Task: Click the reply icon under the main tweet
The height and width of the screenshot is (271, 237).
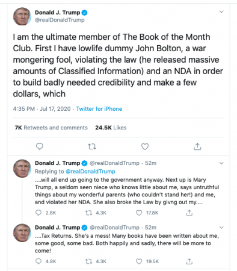Action: [x=40, y=146]
